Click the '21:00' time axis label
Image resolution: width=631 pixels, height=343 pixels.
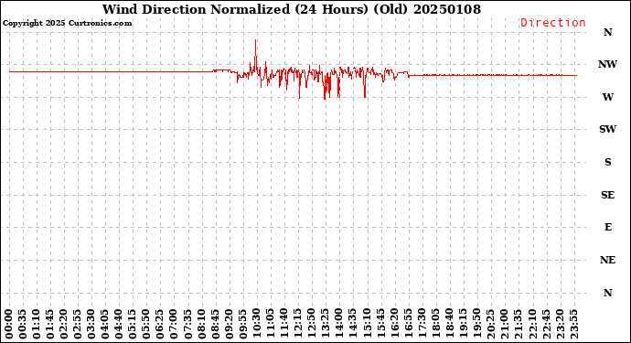tap(504, 325)
